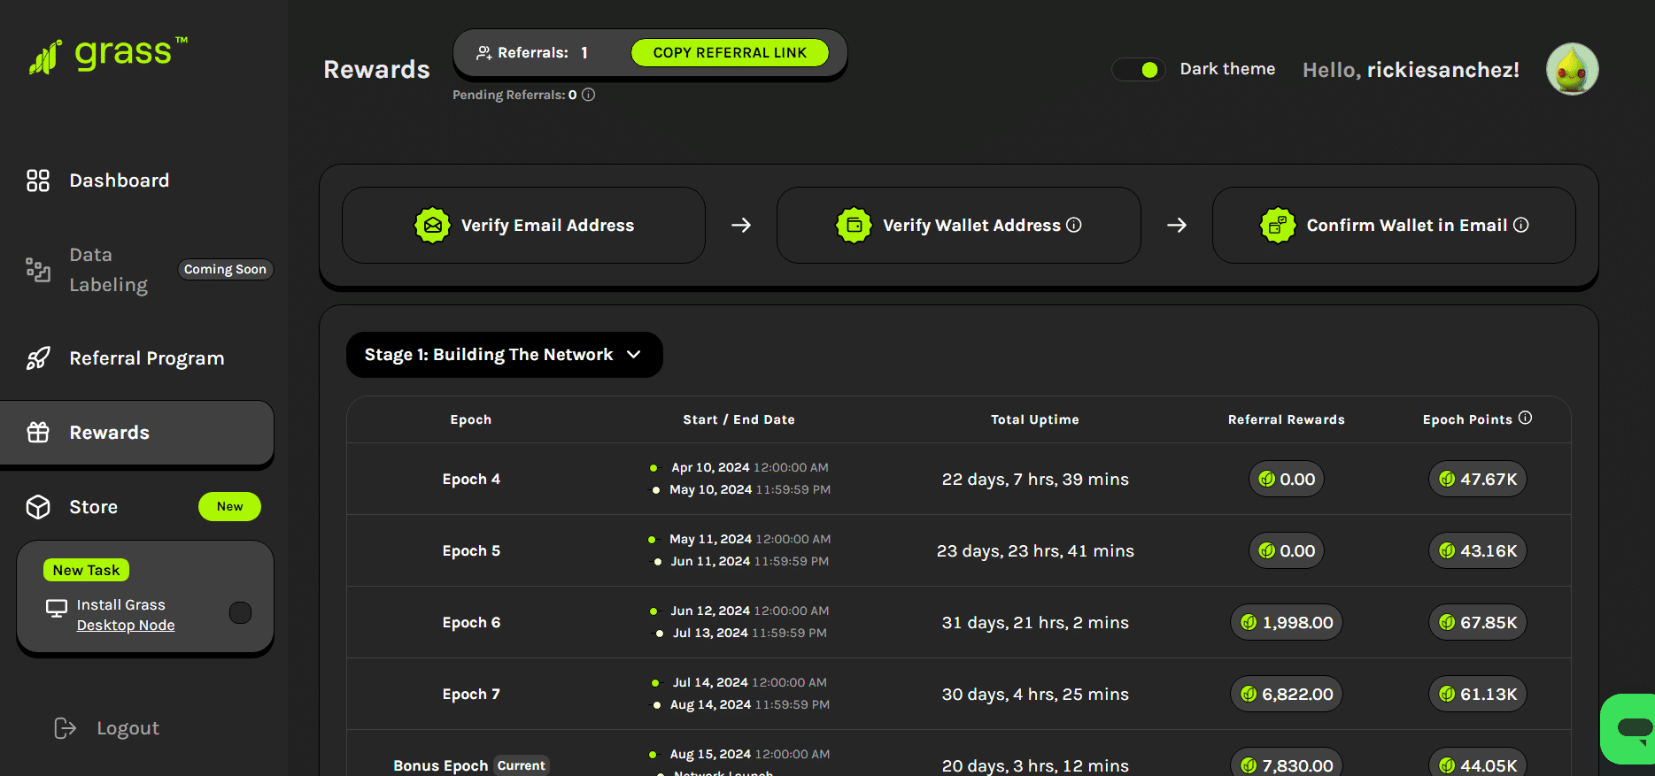
Task: Click the coin icon in Epoch 7 referral rewards
Action: tap(1249, 694)
